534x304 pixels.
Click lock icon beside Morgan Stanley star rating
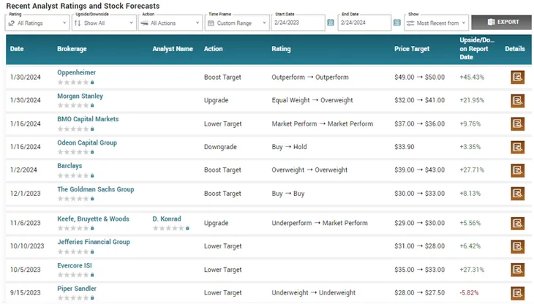pyautogui.click(x=92, y=105)
